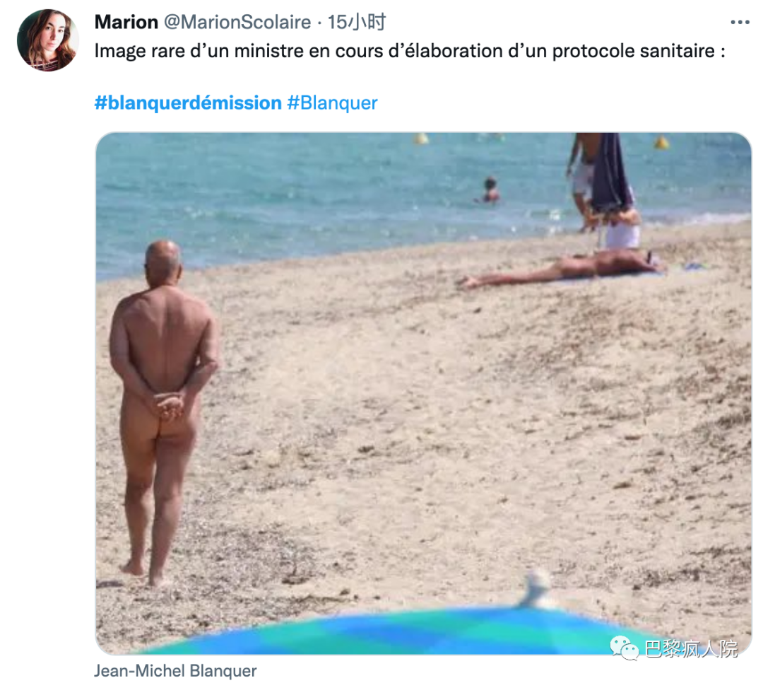The width and height of the screenshot is (763, 683).
Task: Click the Jean-Michel Blanquer image caption
Action: click(175, 671)
